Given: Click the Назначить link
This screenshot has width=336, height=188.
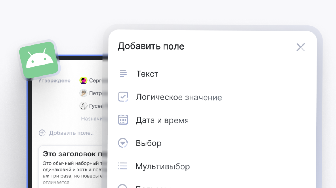Looking at the screenshot, I should click(92, 119).
